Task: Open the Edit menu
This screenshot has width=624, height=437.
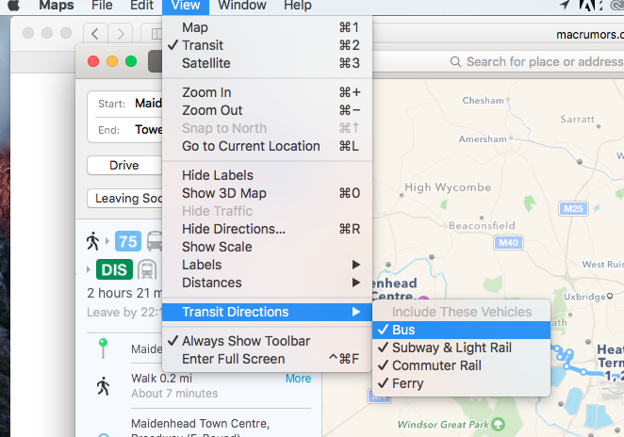Action: coord(141,5)
